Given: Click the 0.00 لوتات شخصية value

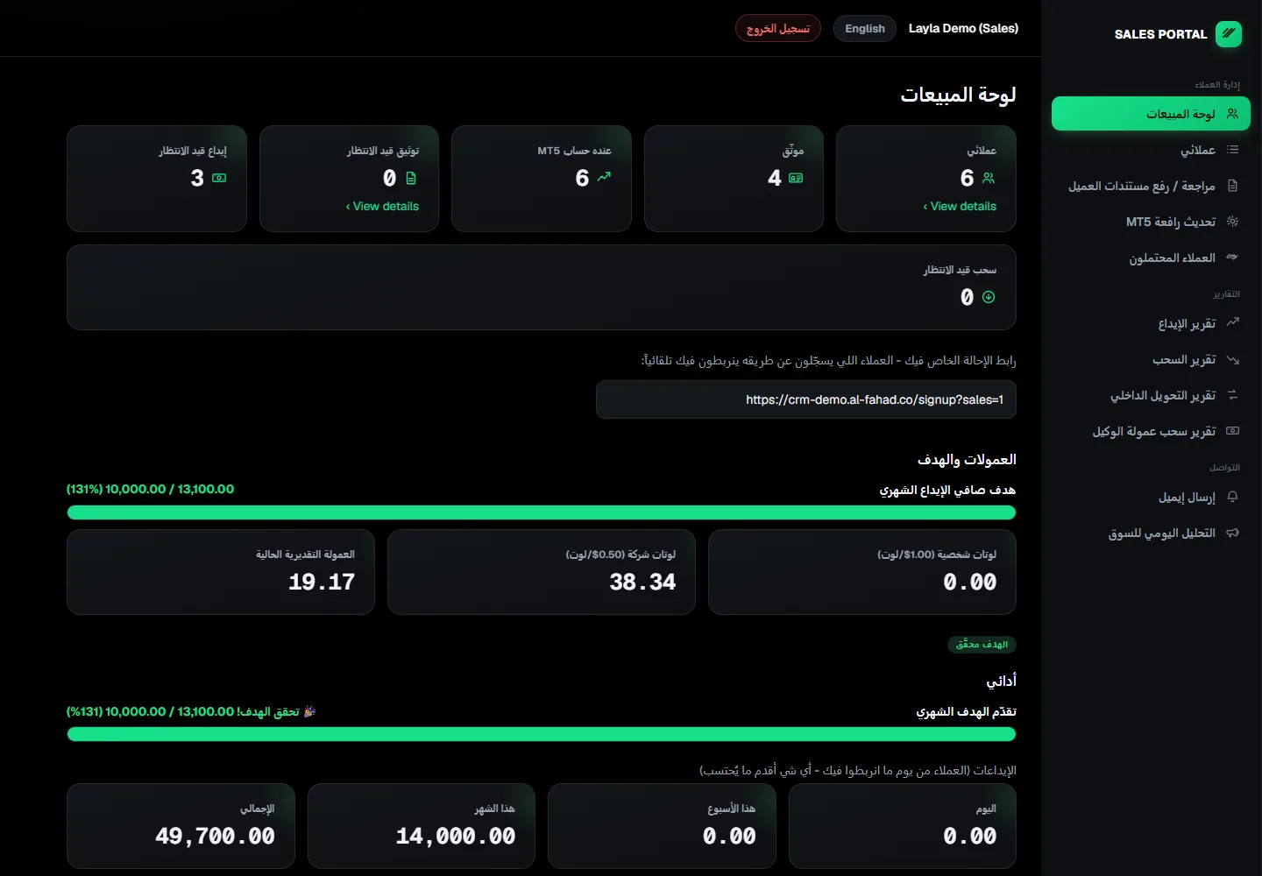Looking at the screenshot, I should coord(969,582).
